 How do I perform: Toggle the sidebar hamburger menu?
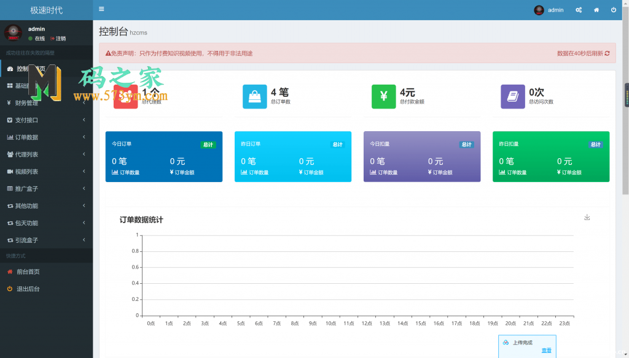101,9
